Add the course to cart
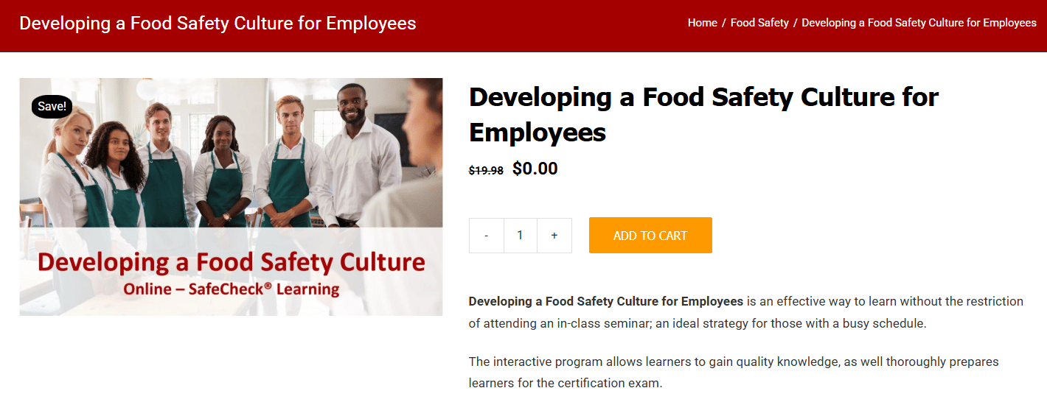Viewport: 1047px width, 402px height. [650, 236]
